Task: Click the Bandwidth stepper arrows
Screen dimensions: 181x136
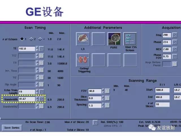Action: click(37, 99)
